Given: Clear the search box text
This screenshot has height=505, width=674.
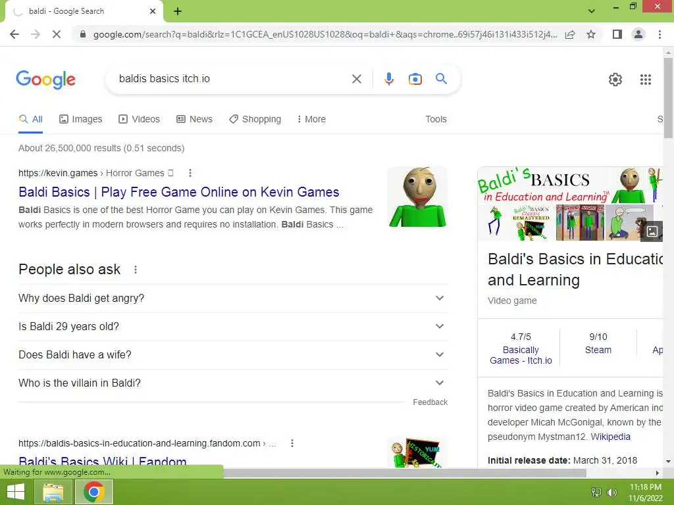Looking at the screenshot, I should [356, 79].
